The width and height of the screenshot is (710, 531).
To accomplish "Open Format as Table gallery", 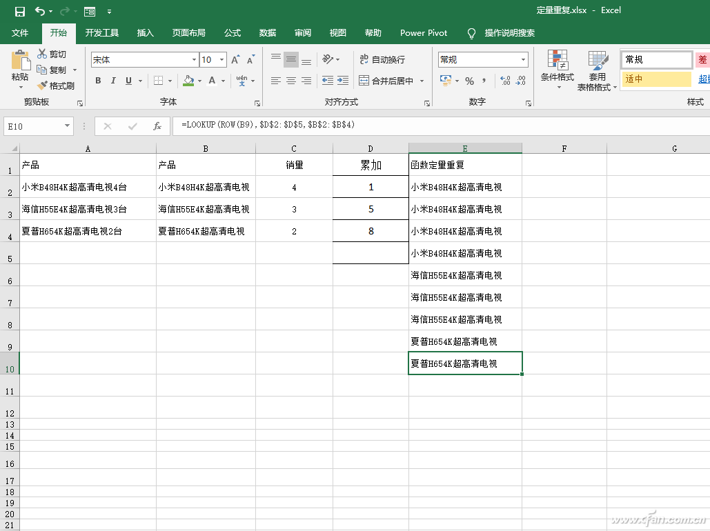I will 597,70.
